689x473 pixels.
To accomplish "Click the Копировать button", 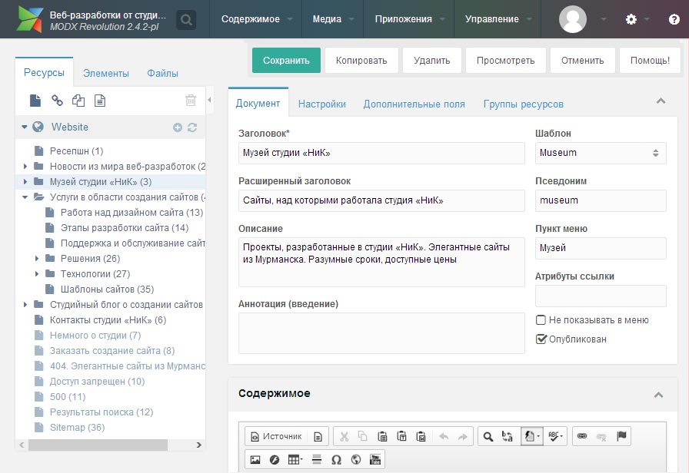I will 361,61.
